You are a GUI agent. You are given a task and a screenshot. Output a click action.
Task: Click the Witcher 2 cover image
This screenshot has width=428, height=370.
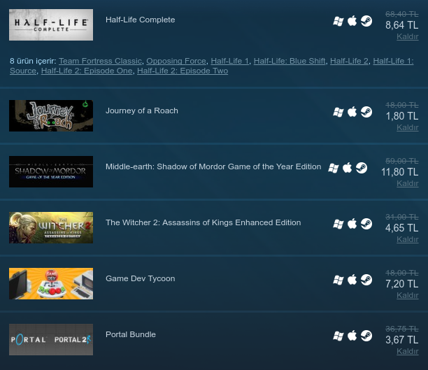(51, 228)
